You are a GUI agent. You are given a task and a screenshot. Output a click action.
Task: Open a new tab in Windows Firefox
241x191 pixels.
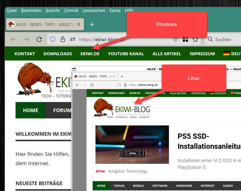[x=92, y=24]
